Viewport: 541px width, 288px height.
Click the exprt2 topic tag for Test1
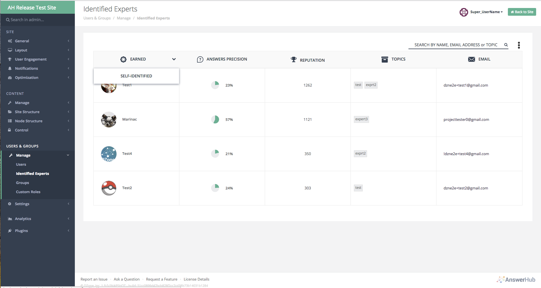click(371, 85)
